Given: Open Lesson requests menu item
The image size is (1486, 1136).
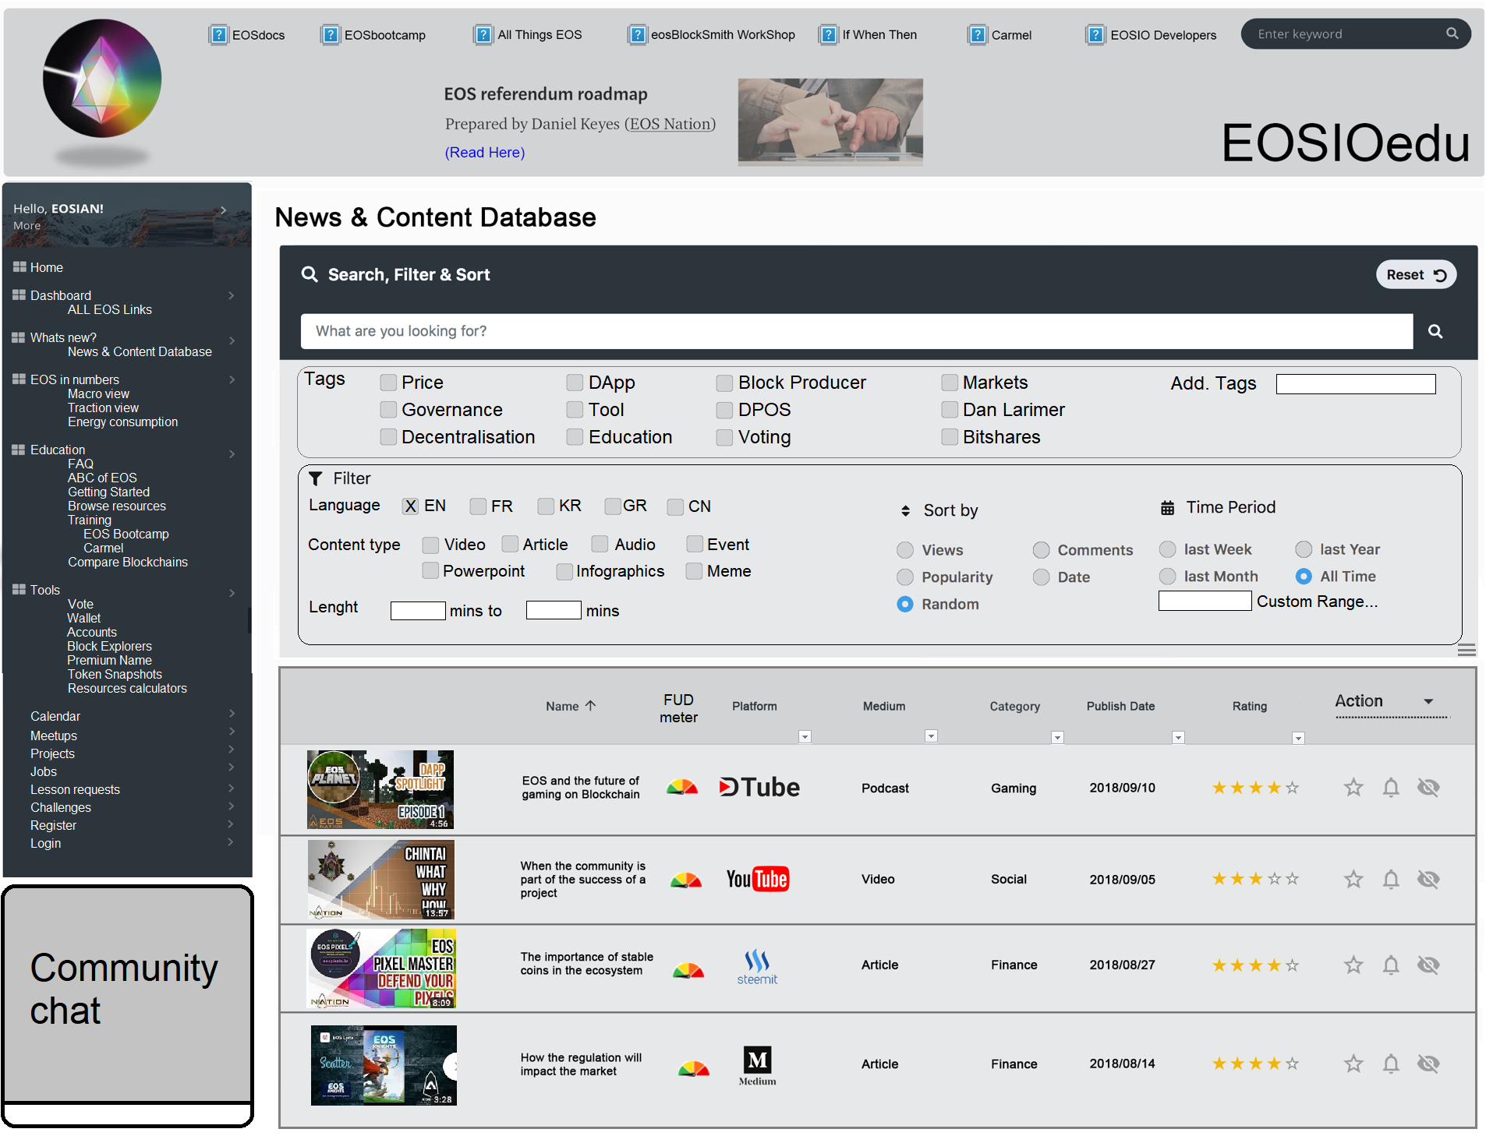Looking at the screenshot, I should point(75,789).
